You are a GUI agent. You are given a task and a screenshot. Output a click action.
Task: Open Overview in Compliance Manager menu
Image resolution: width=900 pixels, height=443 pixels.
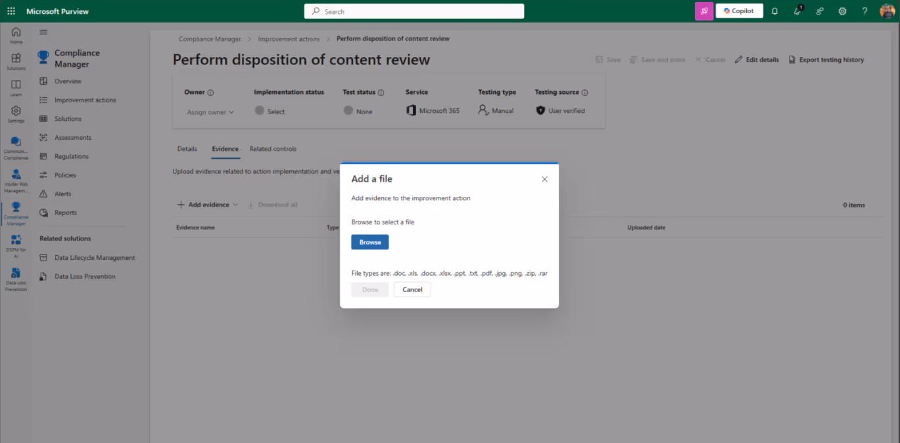pos(68,81)
